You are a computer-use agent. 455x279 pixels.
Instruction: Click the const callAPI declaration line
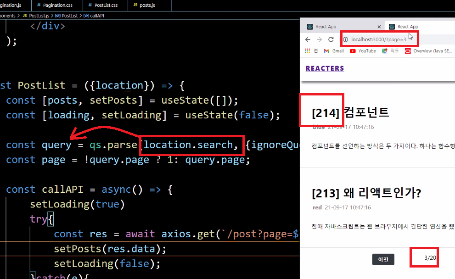click(90, 190)
